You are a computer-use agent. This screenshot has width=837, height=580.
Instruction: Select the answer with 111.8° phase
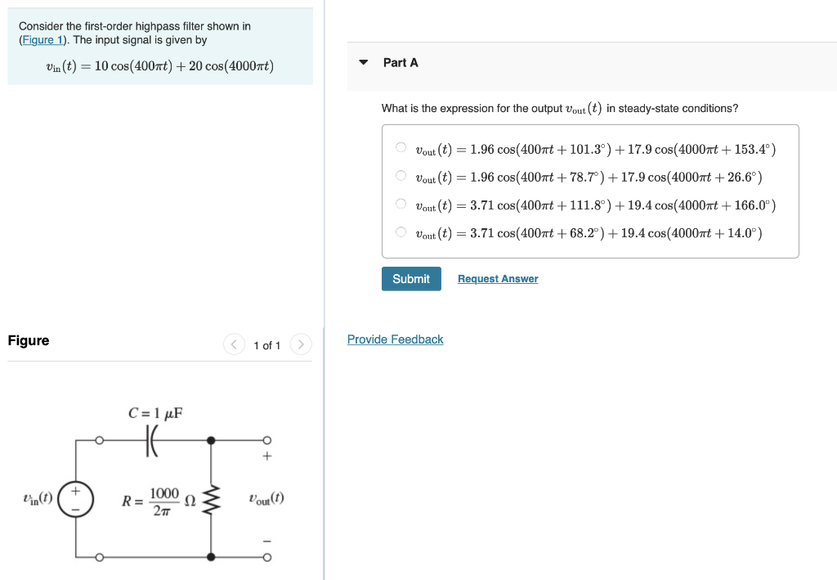[401, 204]
